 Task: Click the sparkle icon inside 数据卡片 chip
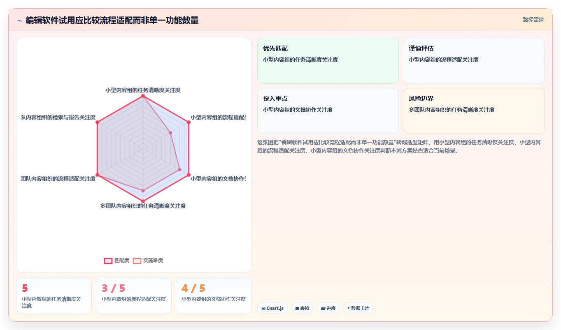(x=348, y=308)
